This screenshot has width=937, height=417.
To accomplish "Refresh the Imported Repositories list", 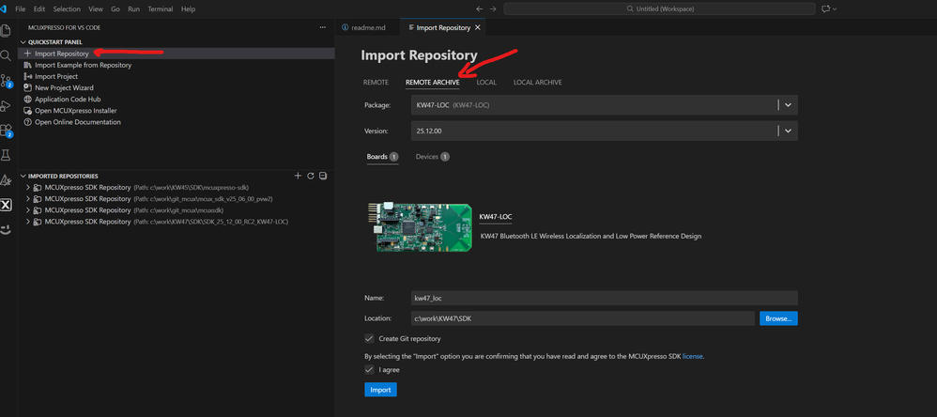I will (x=311, y=176).
